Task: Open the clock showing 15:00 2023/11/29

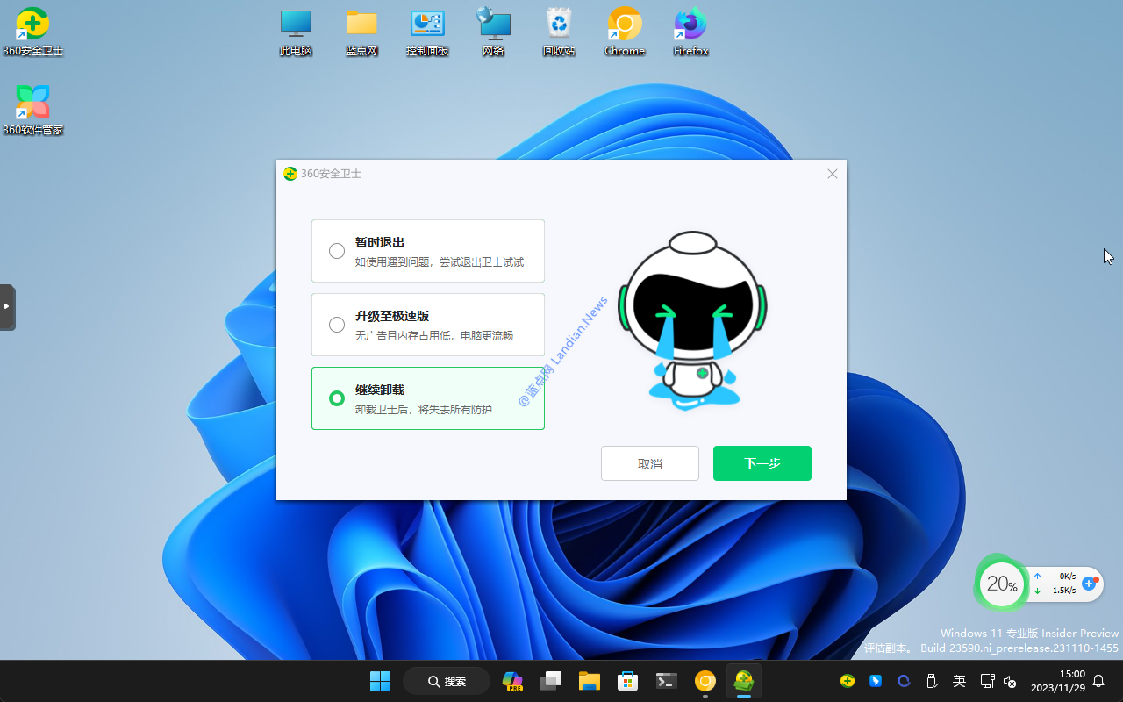Action: [1058, 681]
